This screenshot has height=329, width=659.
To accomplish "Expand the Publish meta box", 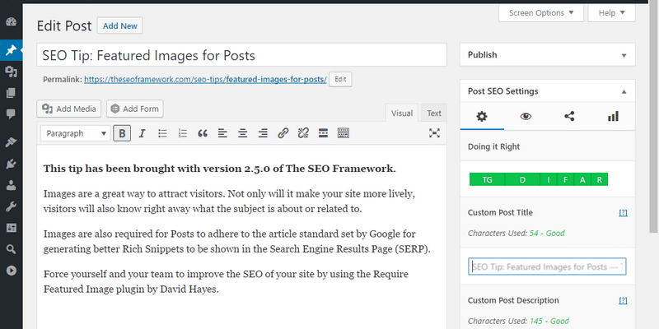I will (623, 55).
